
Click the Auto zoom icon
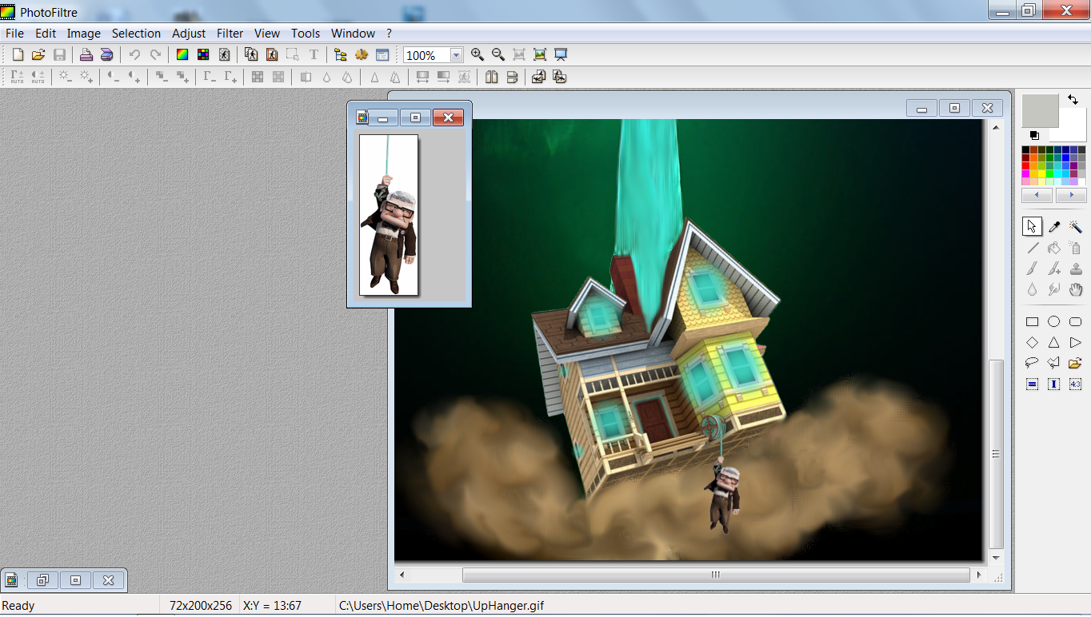tap(540, 54)
